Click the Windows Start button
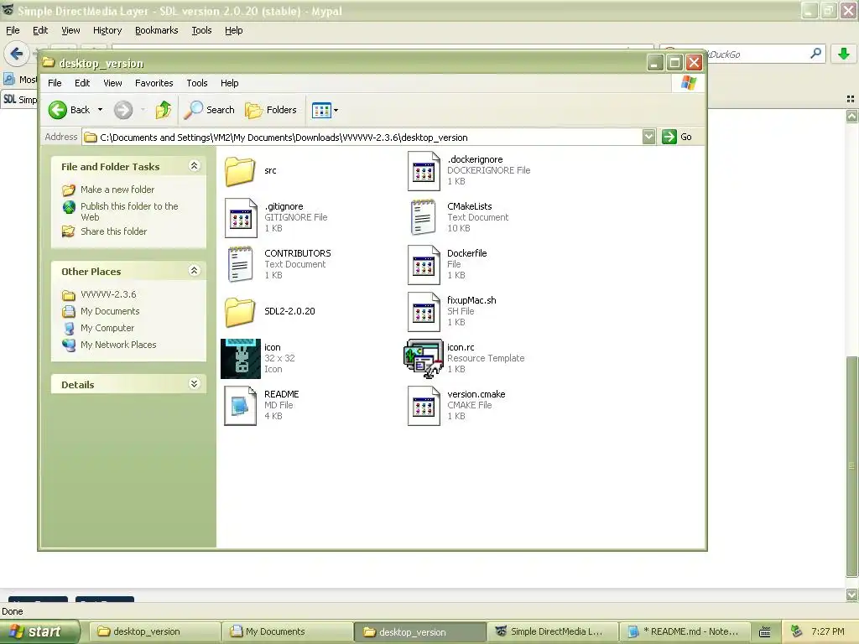Image resolution: width=859 pixels, height=644 pixels. tap(39, 632)
